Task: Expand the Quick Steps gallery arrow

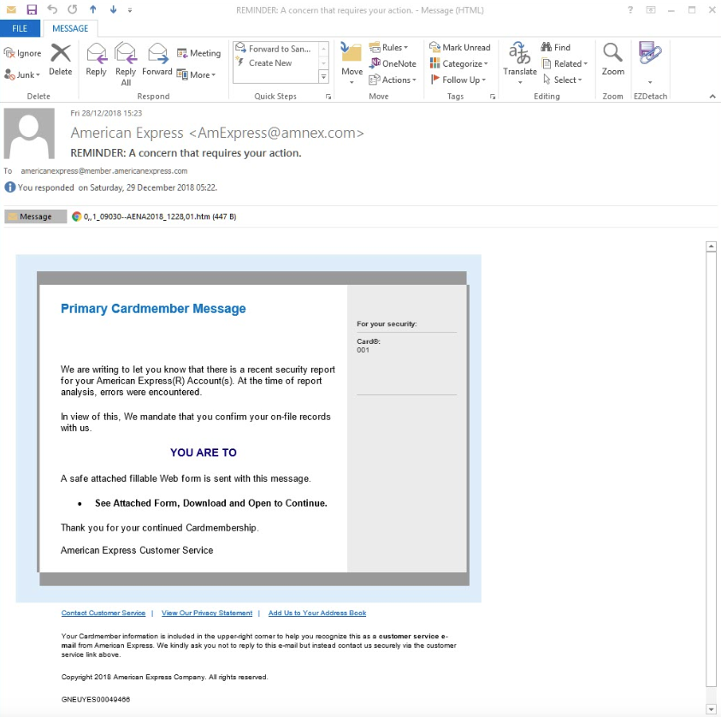Action: (x=323, y=77)
